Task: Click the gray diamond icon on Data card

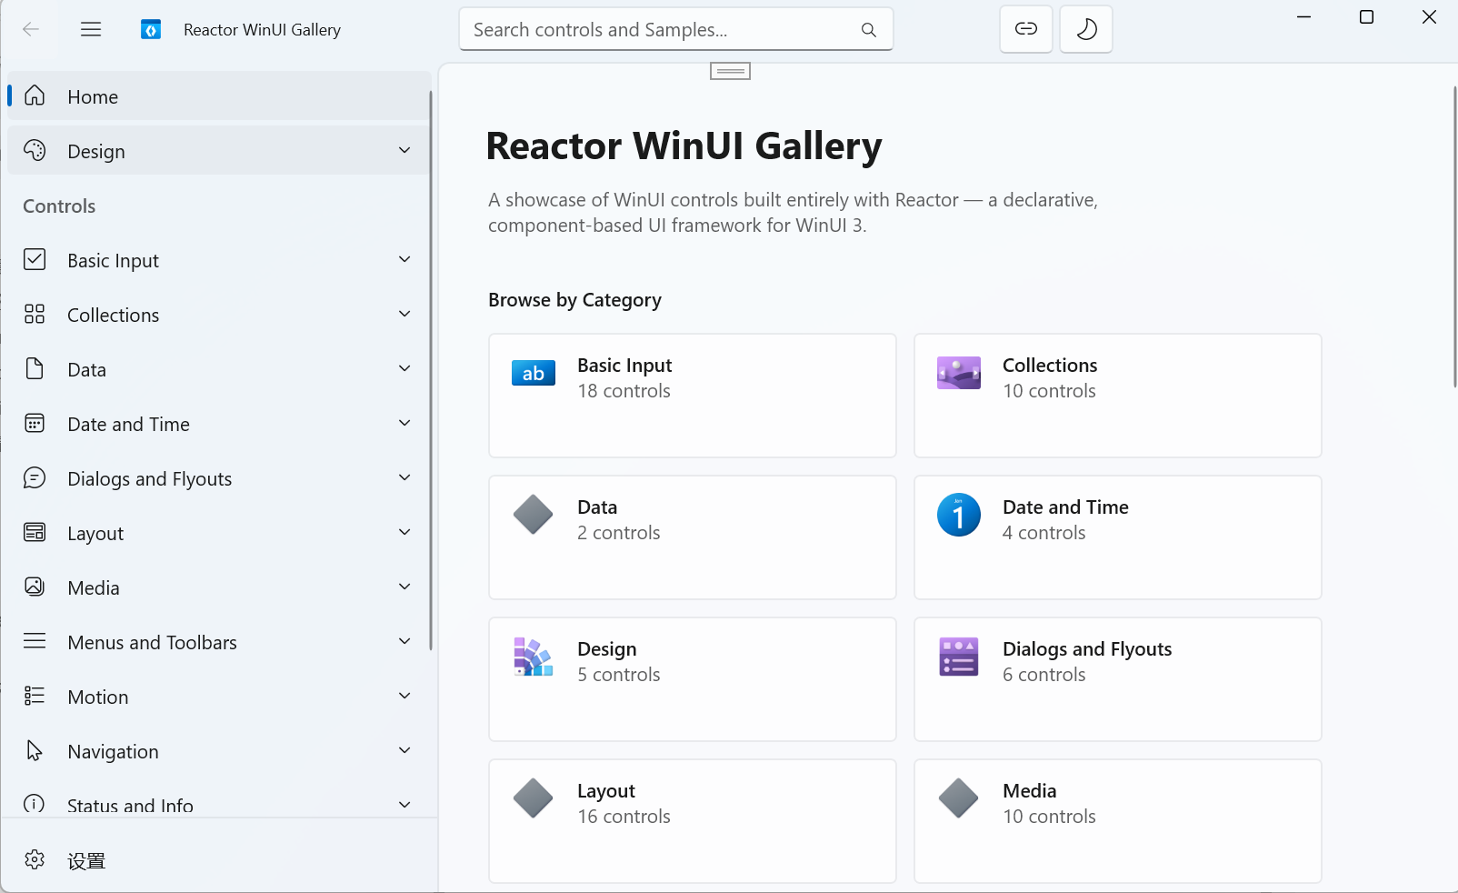Action: coord(534,515)
